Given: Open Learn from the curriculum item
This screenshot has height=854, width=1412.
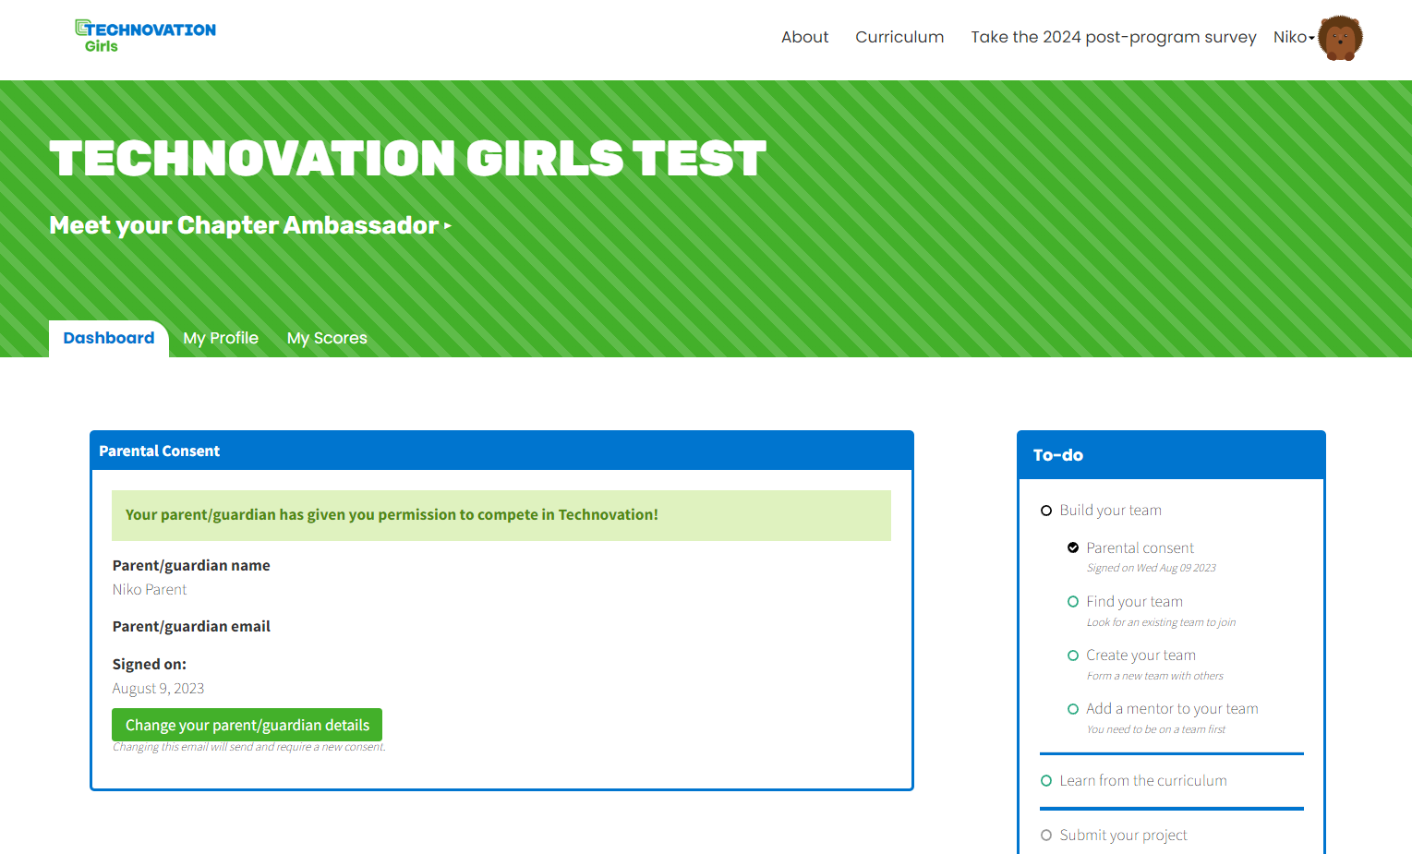Looking at the screenshot, I should click(x=1143, y=780).
